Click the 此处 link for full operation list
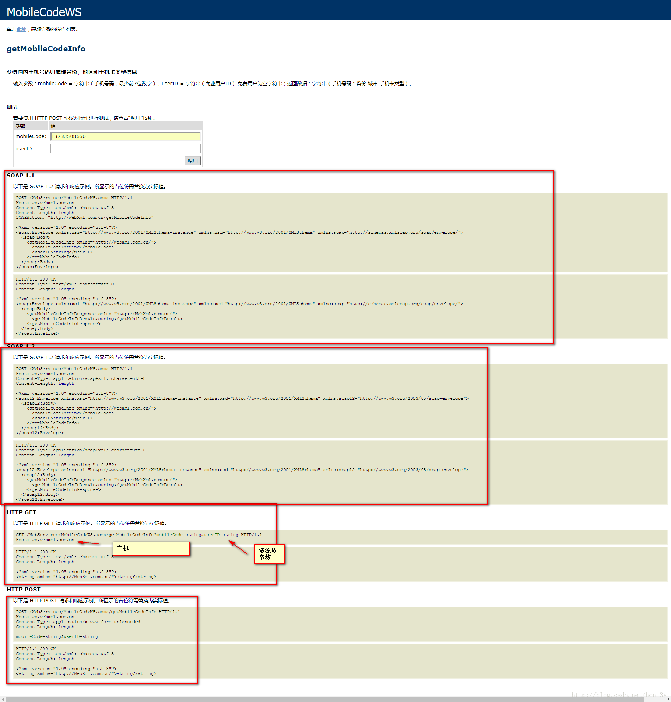This screenshot has height=702, width=671. 22,29
